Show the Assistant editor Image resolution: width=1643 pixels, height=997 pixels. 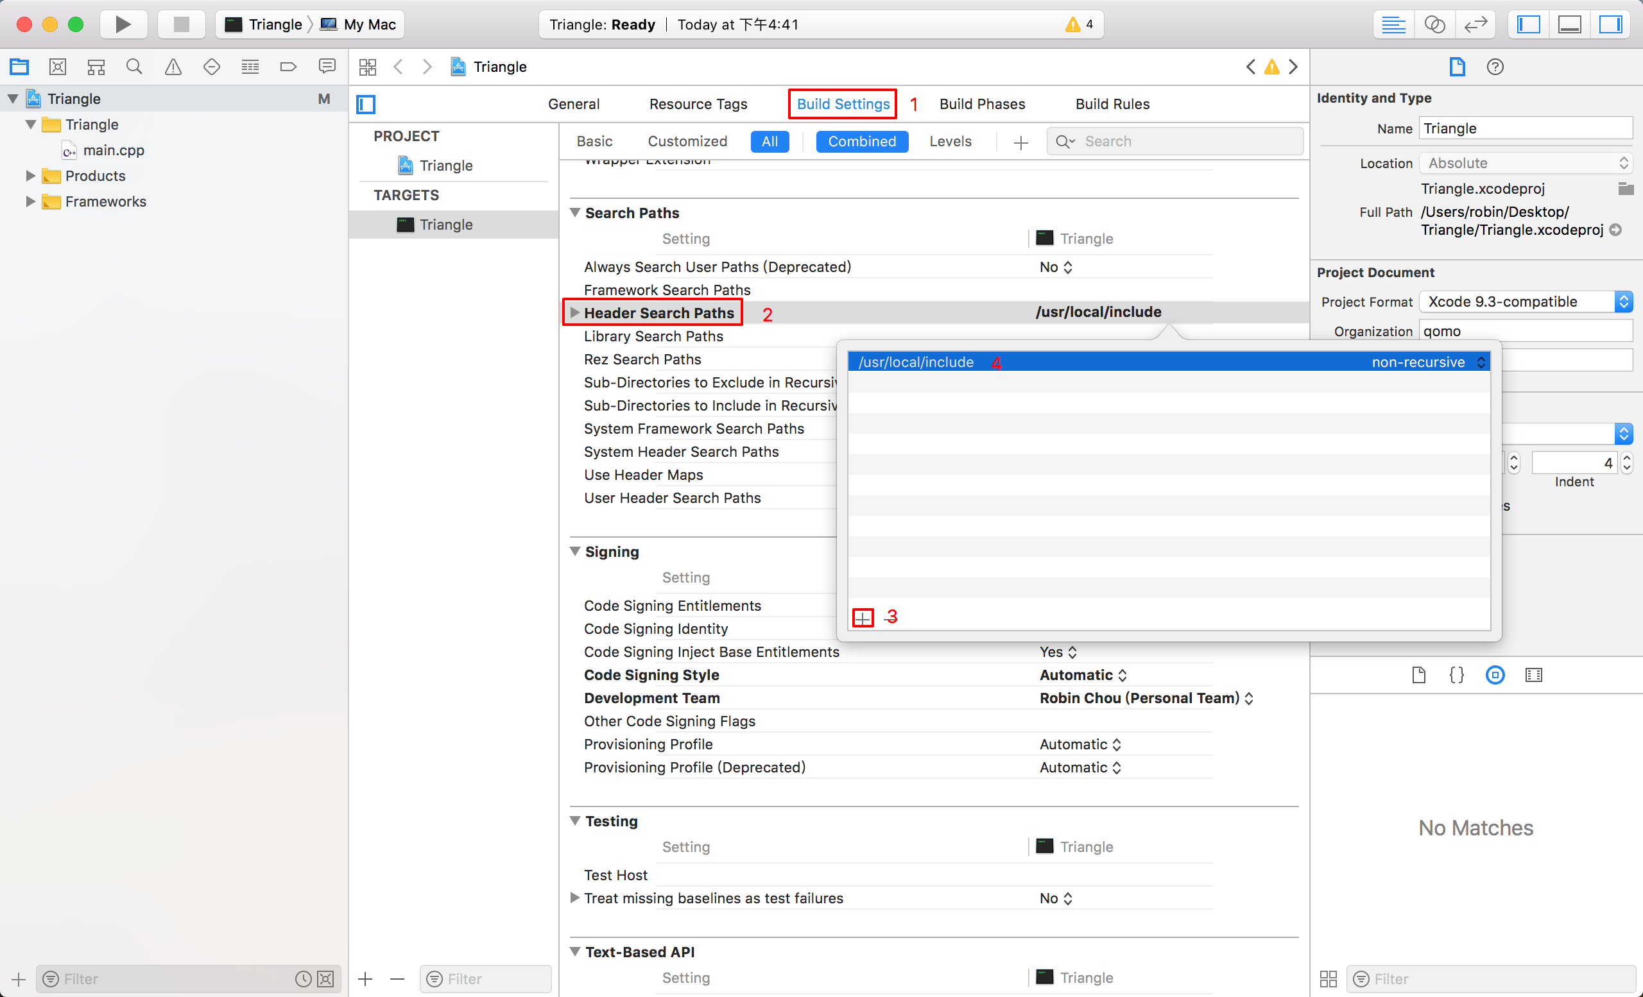(x=1434, y=24)
